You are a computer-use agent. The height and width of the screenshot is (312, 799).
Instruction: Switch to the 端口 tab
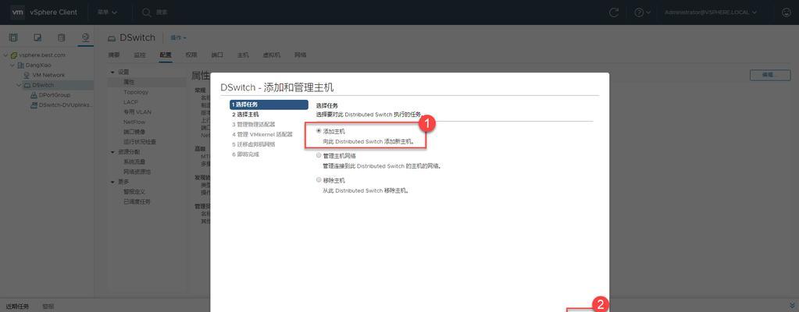(217, 55)
